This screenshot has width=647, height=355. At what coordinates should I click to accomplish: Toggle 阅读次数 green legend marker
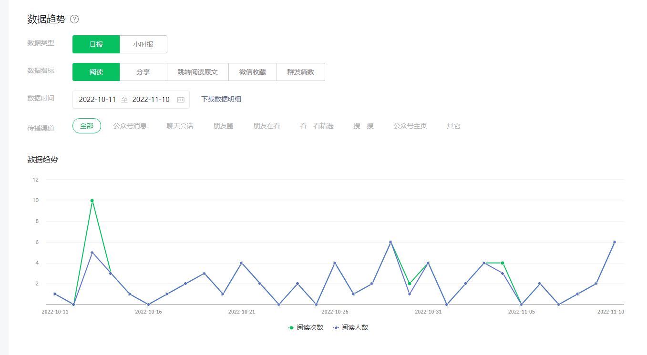(291, 328)
